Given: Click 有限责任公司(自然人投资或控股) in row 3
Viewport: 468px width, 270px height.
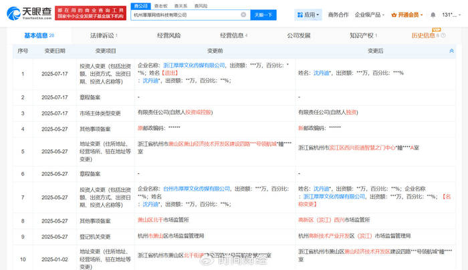Looking at the screenshot, I should 175,112.
